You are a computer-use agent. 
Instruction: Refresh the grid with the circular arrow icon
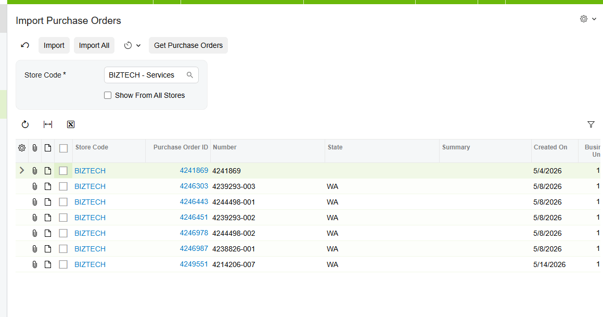tap(25, 124)
